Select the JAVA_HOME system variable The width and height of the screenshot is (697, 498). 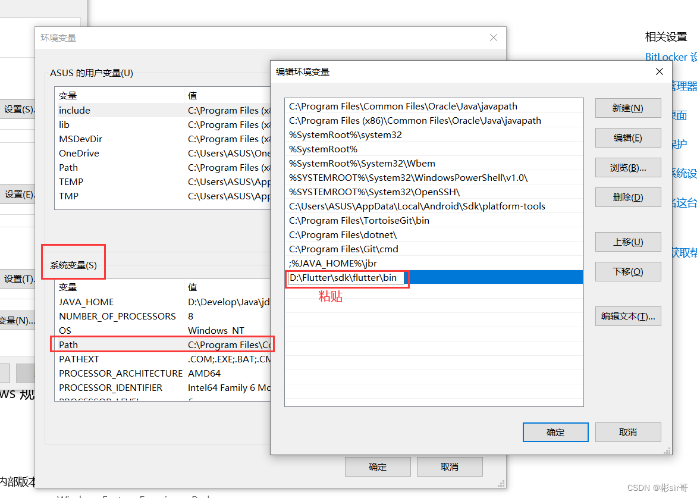click(x=163, y=302)
